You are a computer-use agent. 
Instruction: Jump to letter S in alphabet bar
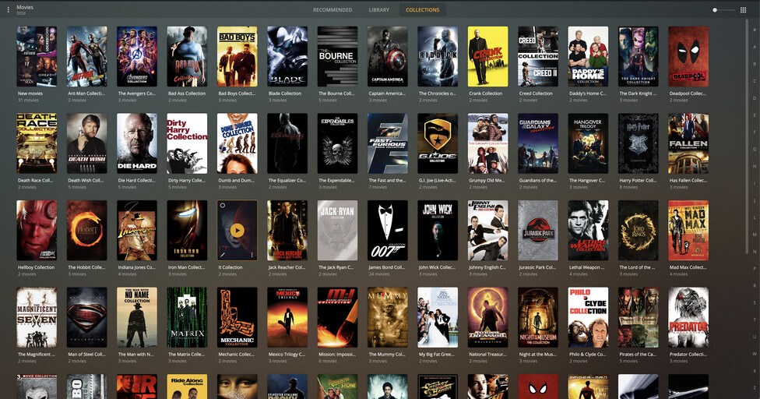click(x=755, y=303)
